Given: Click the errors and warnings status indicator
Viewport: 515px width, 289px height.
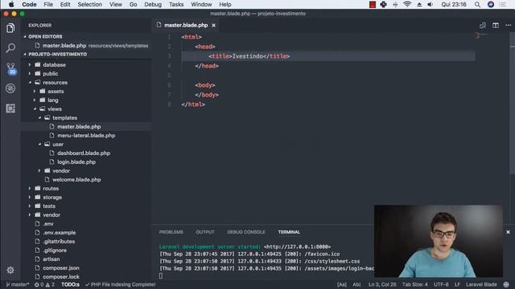Looking at the screenshot, I should click(x=44, y=284).
